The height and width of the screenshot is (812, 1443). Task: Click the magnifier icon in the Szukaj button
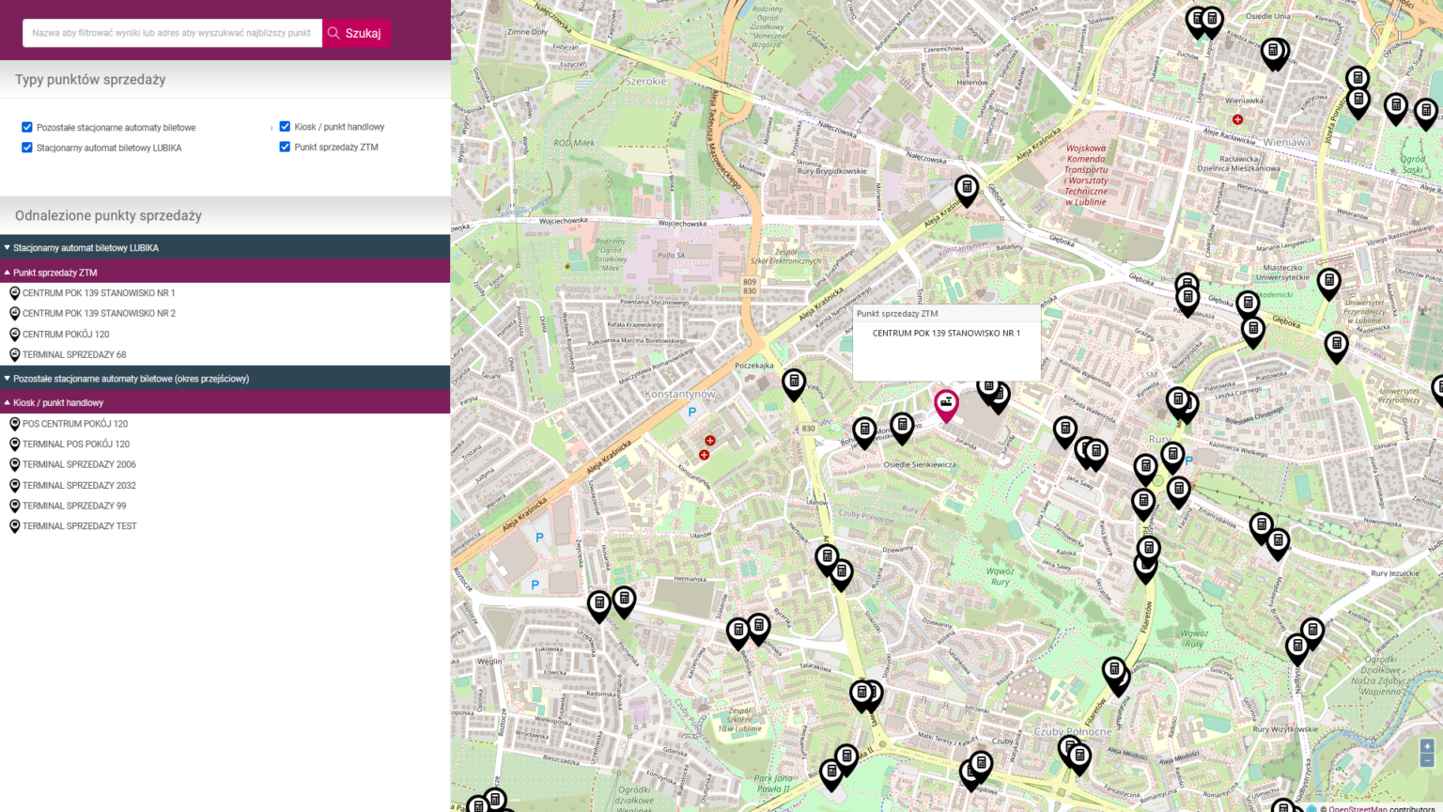tap(334, 33)
